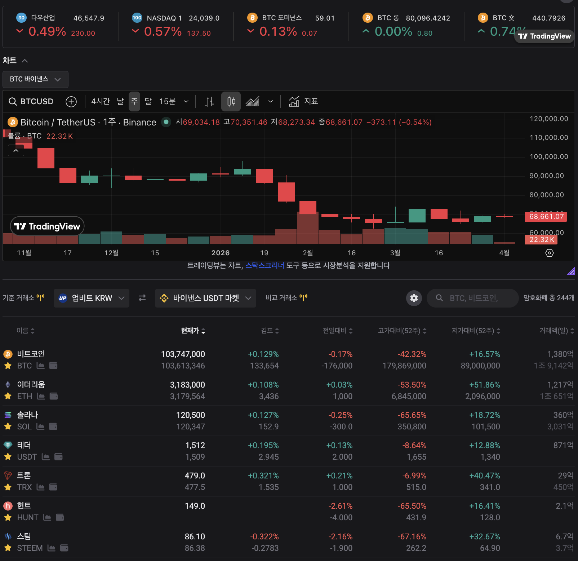578x561 pixels.
Task: Sort the table by 거래액(일)
Action: [557, 331]
